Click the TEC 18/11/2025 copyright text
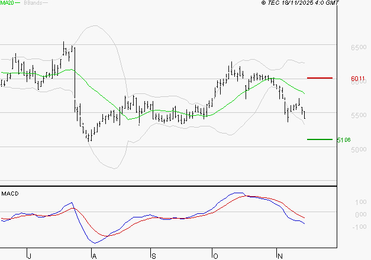The image size is (371, 260). tap(300, 3)
